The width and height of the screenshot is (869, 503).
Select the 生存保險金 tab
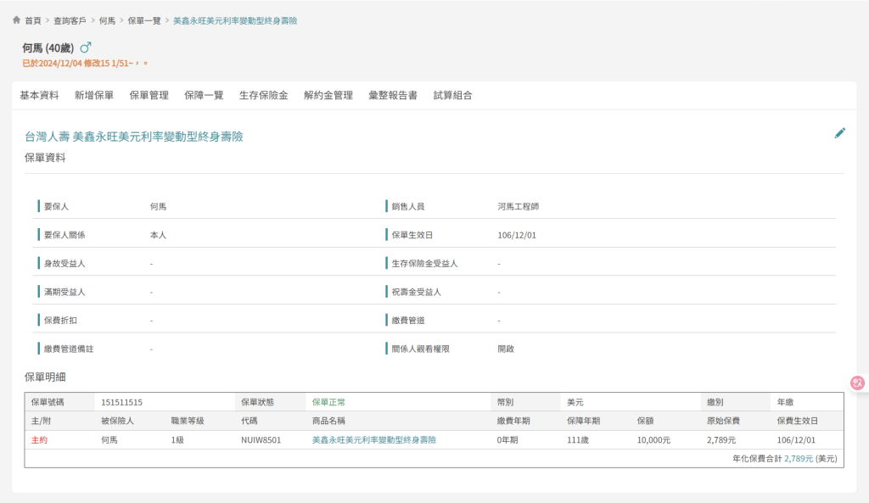[263, 96]
